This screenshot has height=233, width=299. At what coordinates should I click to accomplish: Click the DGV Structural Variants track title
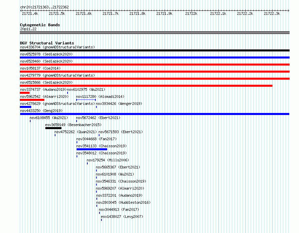tap(47, 43)
